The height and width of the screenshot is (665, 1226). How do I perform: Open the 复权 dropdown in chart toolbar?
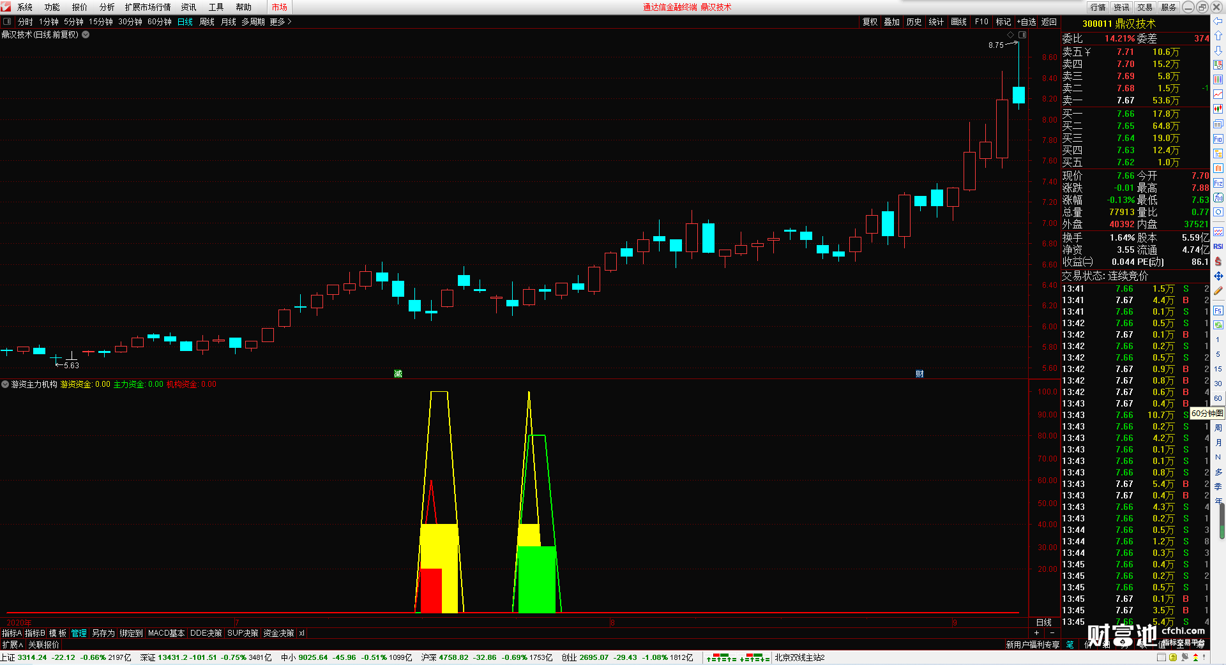870,22
